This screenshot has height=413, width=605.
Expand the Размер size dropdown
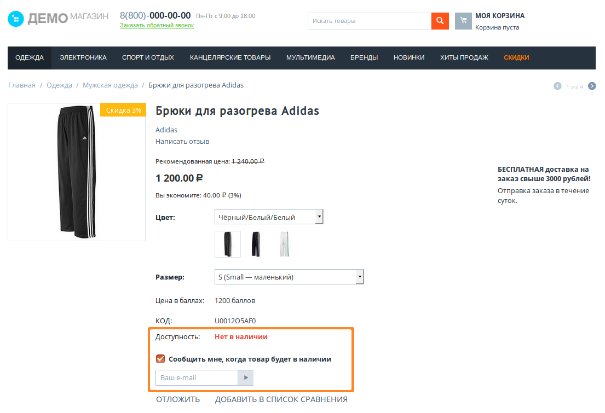[289, 277]
